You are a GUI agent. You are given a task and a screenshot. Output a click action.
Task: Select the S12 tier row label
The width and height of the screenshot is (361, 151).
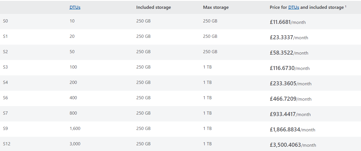click(7, 144)
